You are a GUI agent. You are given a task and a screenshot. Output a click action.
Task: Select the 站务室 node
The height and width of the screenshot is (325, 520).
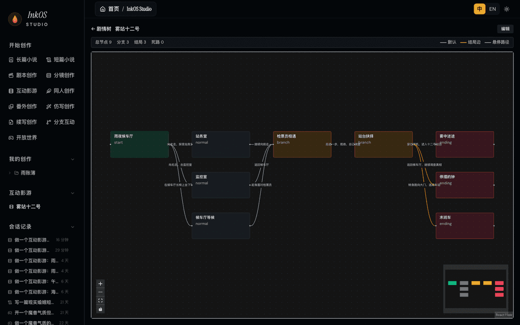tap(221, 144)
